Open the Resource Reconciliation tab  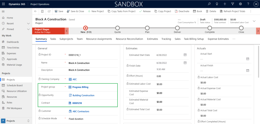point(129,39)
